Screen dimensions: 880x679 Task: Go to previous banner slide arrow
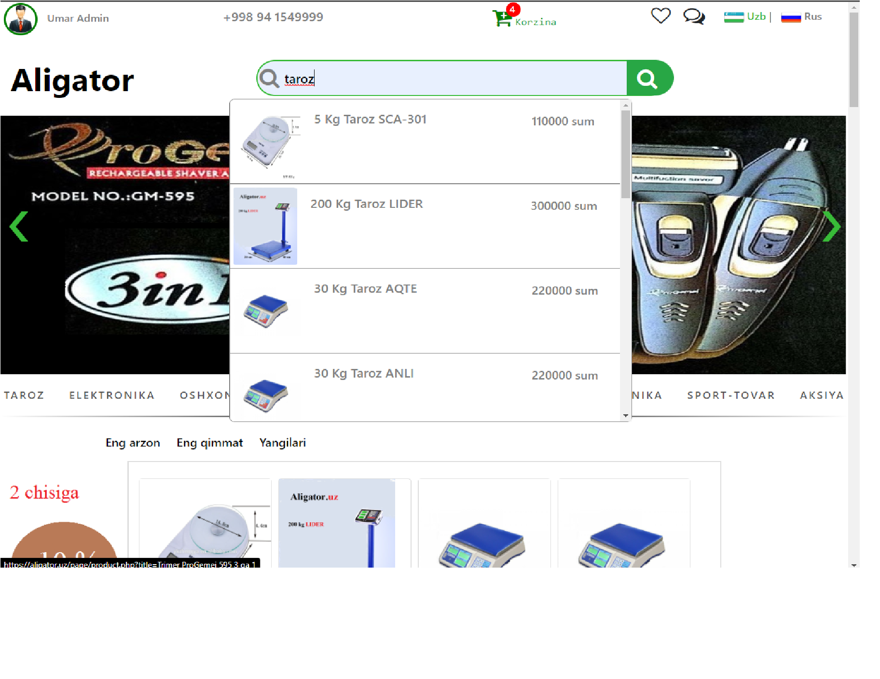[19, 226]
